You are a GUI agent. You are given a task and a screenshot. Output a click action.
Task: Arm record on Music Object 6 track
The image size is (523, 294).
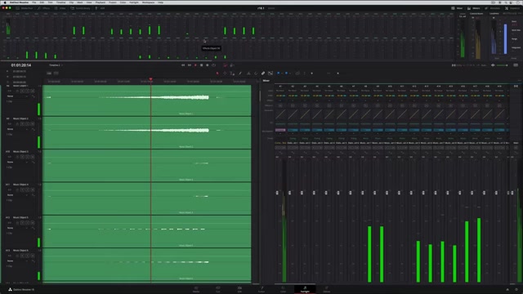(22, 256)
